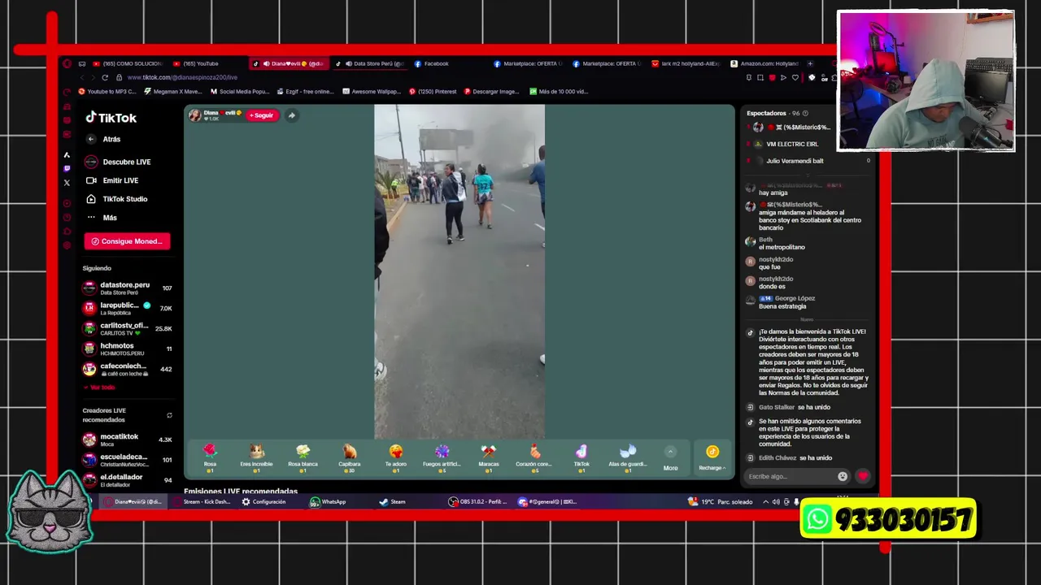
Task: Click the TikTok logo
Action: coord(111,118)
